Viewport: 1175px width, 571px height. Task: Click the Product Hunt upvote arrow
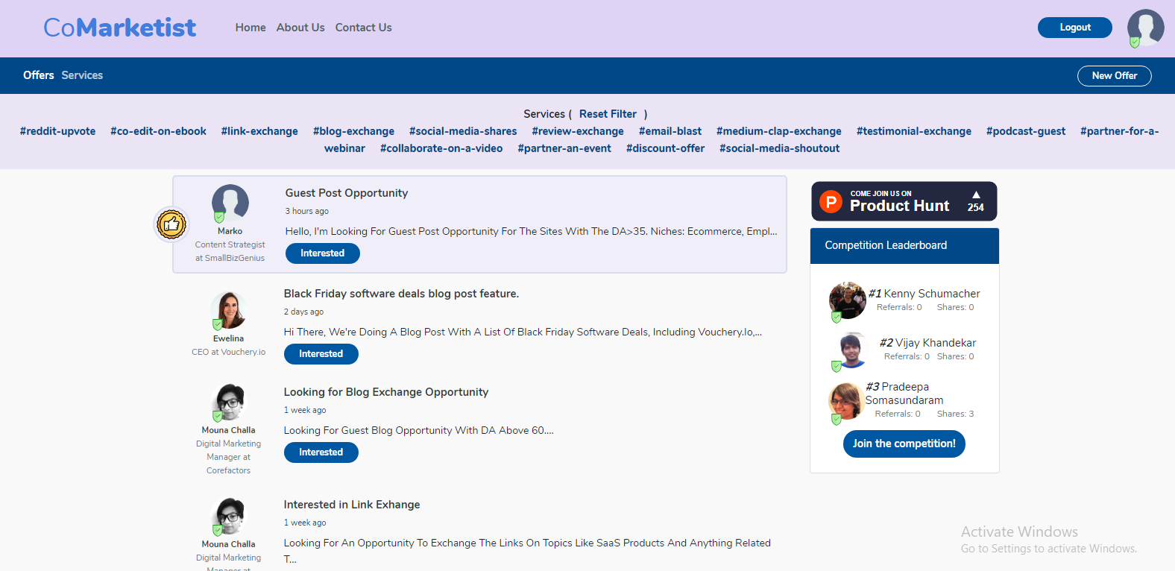click(x=975, y=195)
